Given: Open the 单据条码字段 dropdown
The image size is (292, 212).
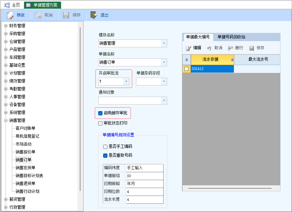Looking at the screenshot, I should (164, 81).
